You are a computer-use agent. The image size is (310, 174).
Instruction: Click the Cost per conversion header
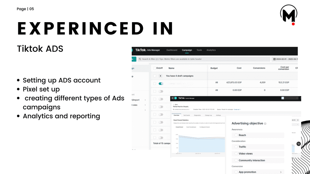click(x=283, y=68)
